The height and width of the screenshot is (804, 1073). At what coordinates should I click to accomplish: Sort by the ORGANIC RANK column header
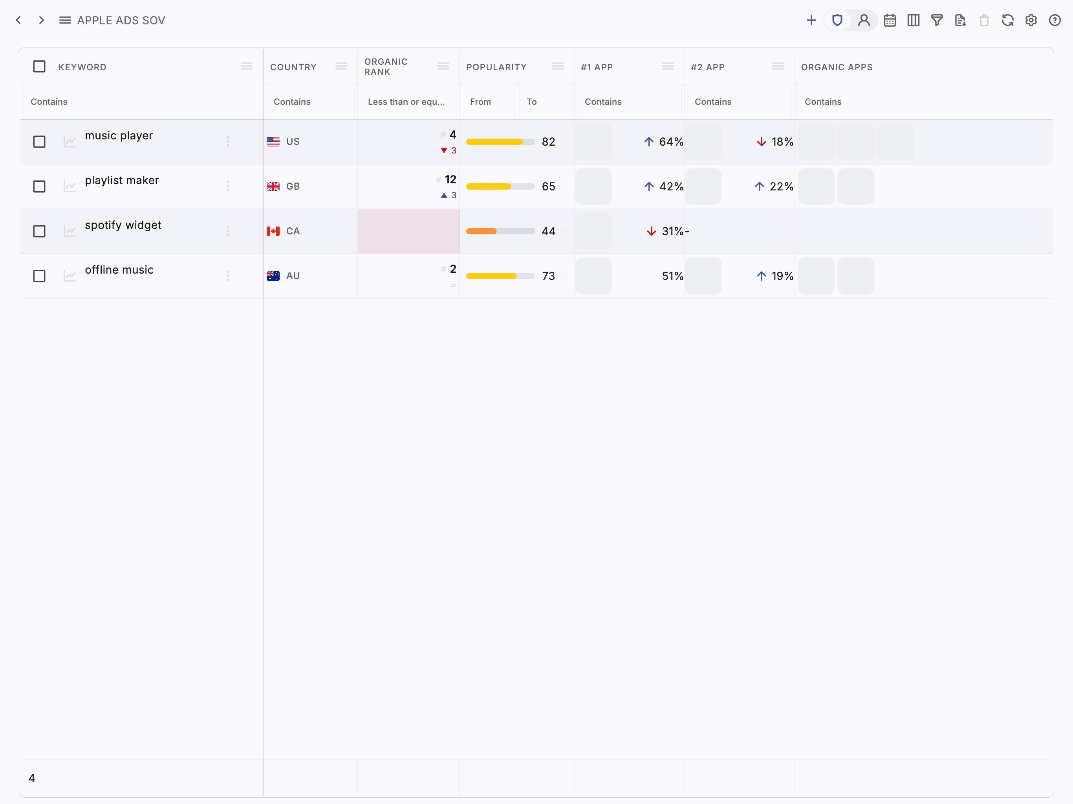click(386, 67)
